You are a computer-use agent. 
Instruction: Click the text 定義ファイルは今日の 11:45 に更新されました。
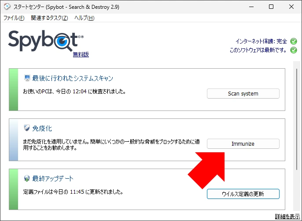(73, 192)
